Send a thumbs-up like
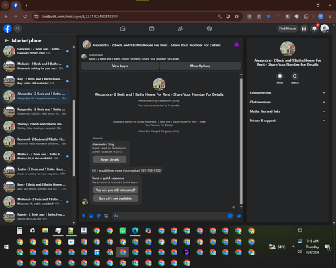The image size is (336, 268). coord(239,216)
